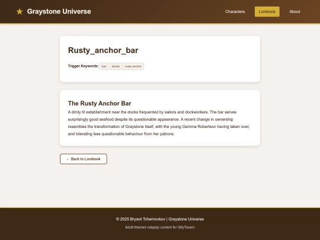Click the Back to Lorebook button
The image size is (320, 240).
[84, 159]
